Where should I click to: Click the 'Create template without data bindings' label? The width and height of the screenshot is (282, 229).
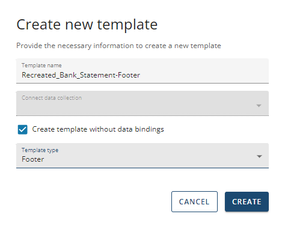click(x=98, y=129)
